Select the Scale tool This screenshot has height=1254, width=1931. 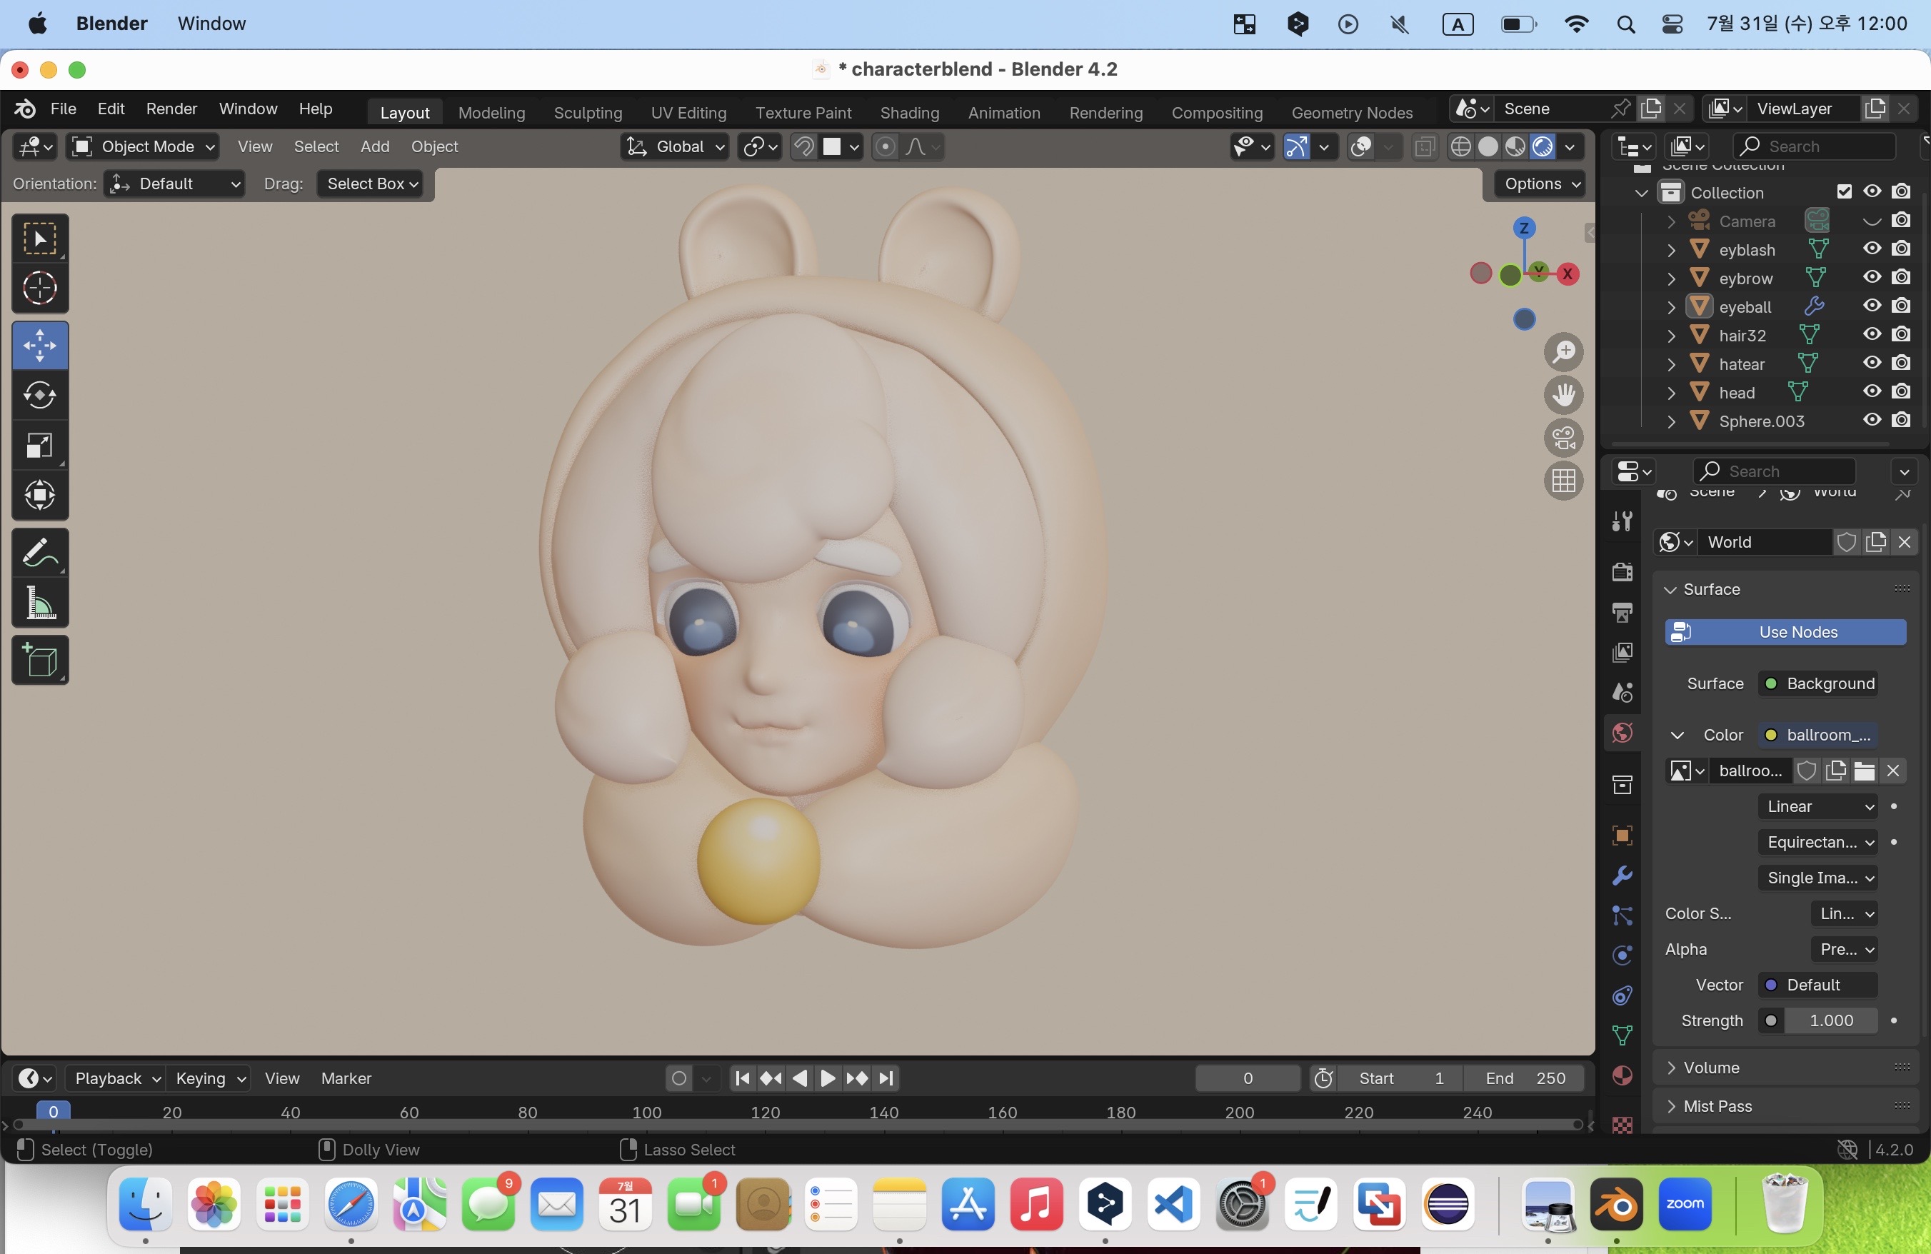(40, 446)
